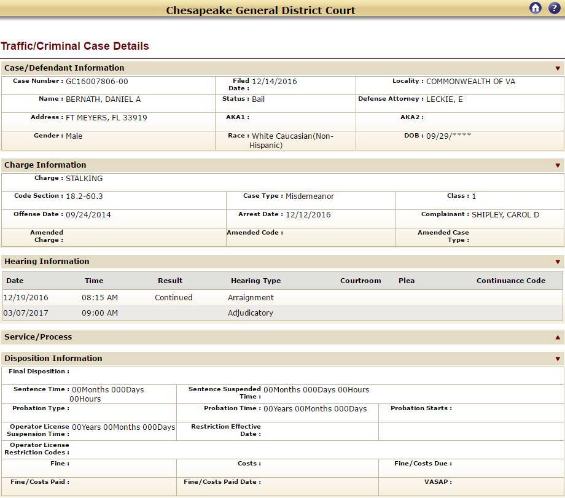Click the Traffic/Criminal Case Details heading
Viewport: 565px width, 498px height.
tap(75, 46)
